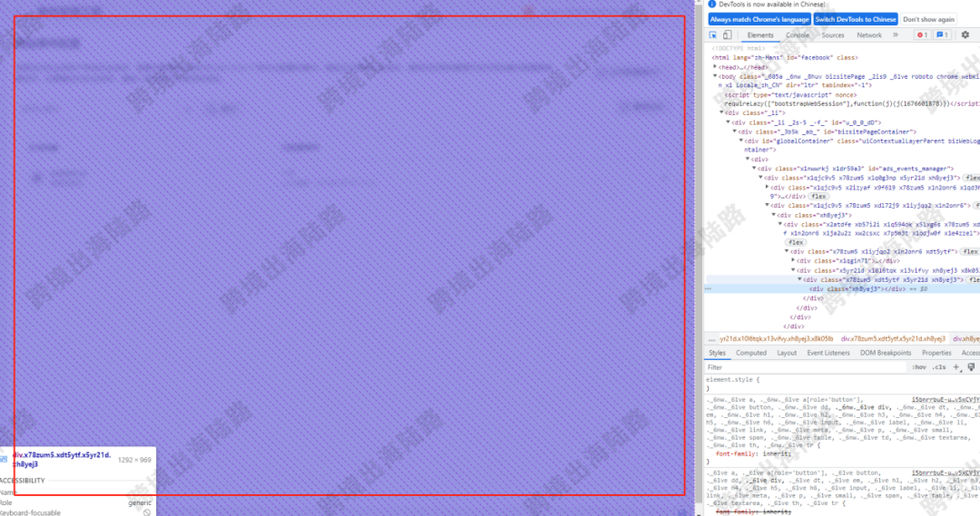Select breadcrumb div.x78zum5.xdt5ytf.x5yr21d.xh8yej3
980x516 pixels.
893,338
